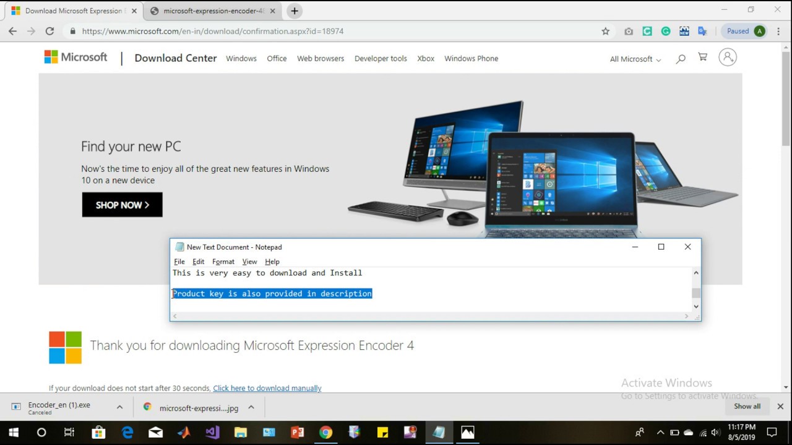Open Mail app from taskbar
The height and width of the screenshot is (445, 792).
(x=155, y=433)
